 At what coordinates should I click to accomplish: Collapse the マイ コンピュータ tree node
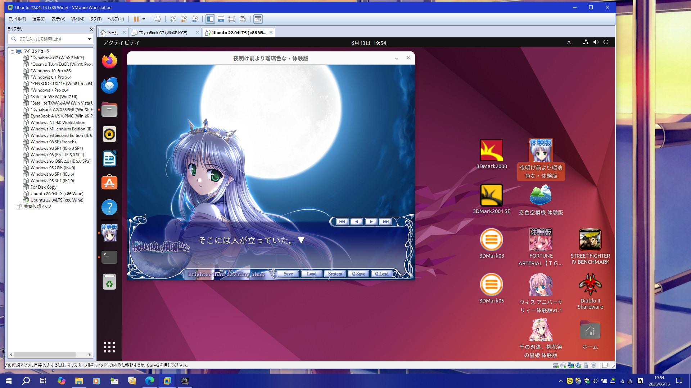coord(12,51)
